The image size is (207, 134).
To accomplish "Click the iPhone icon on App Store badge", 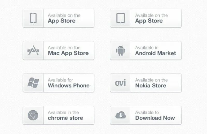I will 33,18.
